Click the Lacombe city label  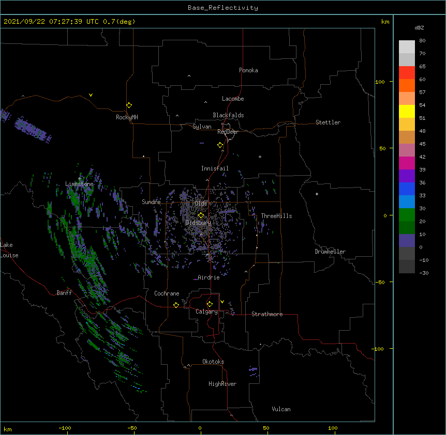[233, 99]
